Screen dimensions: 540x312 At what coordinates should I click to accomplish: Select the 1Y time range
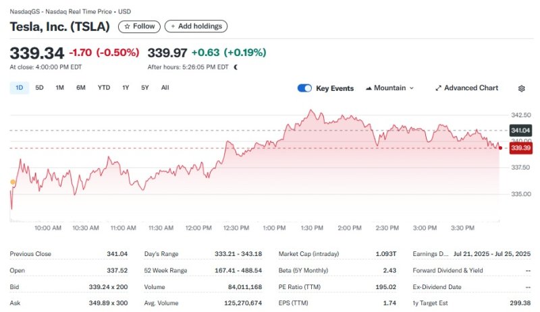(x=126, y=88)
